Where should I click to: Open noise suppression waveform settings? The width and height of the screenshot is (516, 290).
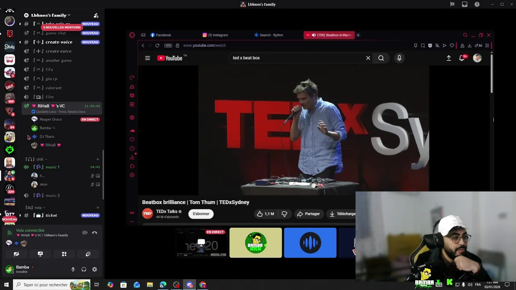(85, 232)
